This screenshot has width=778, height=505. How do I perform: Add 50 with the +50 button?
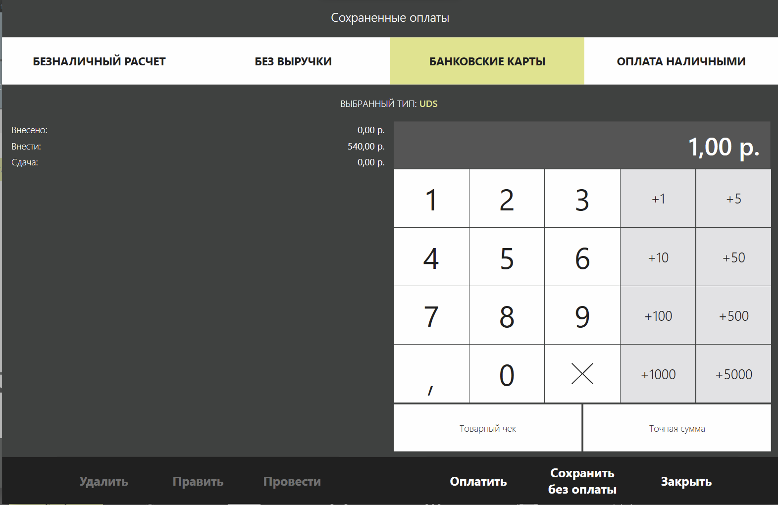click(x=733, y=257)
